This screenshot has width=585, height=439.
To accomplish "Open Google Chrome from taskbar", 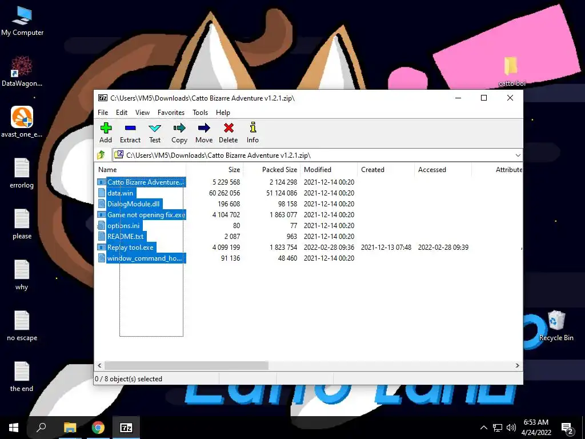I will 98,428.
